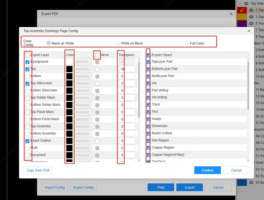This screenshot has width=264, height=200.
Task: Hide layer 3 using its eye icon
Action: click(251, 17)
